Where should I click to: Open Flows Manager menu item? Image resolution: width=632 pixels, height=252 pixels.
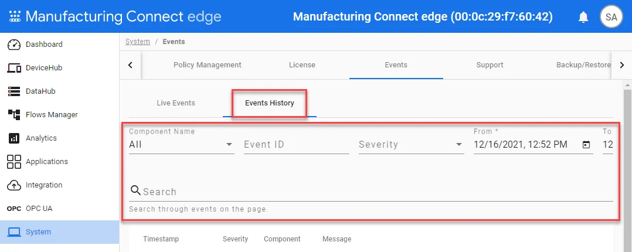52,114
